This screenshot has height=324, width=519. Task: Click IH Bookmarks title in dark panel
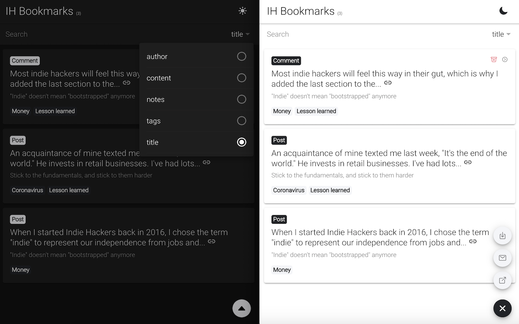pyautogui.click(x=39, y=11)
